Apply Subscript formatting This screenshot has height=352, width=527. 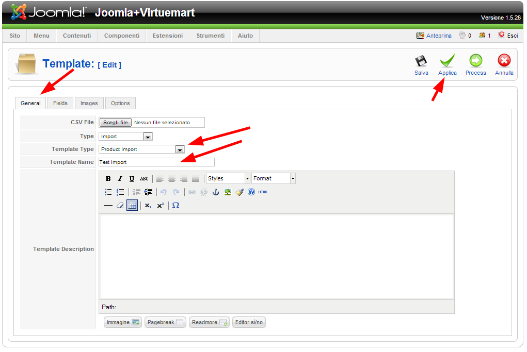coord(148,206)
